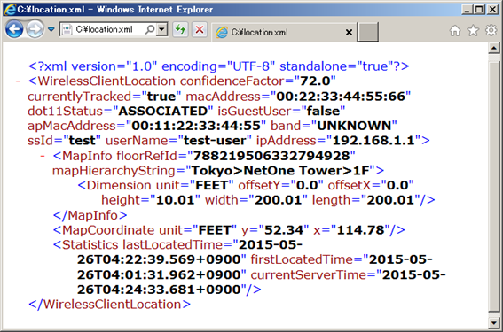Close the C:¥location.xml tab

pos(349,33)
